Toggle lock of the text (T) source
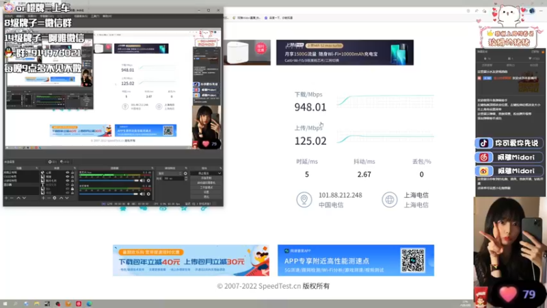Screen dimensions: 547x308 point(72,184)
